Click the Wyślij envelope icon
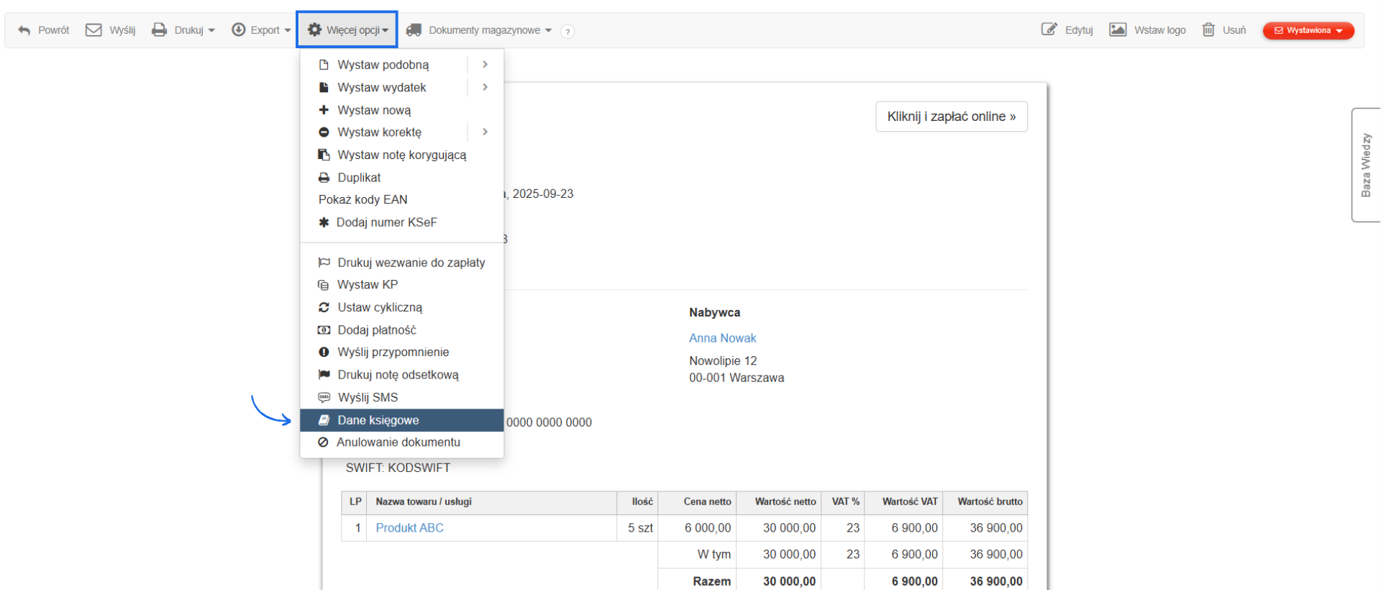Viewport: 1381px width, 590px height. [94, 30]
